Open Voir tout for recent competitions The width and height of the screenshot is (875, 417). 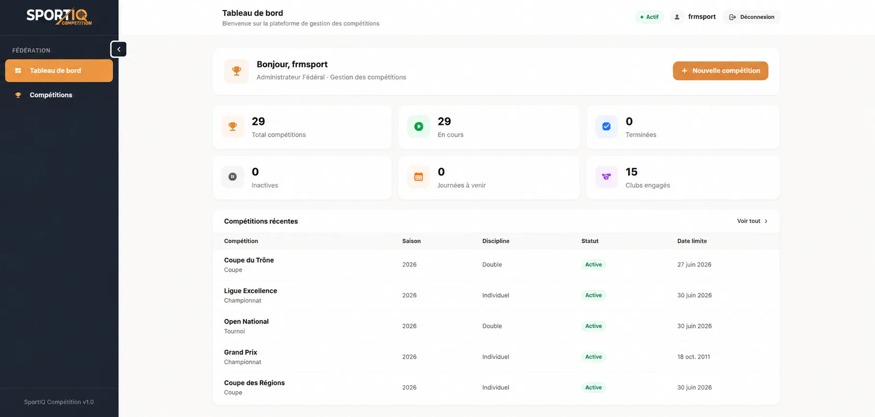pos(752,221)
